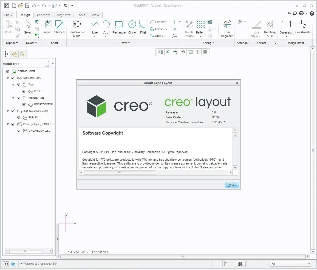Image resolution: width=317 pixels, height=270 pixels.
Task: Open an existing file via the folder icon
Action: pyautogui.click(x=20, y=5)
